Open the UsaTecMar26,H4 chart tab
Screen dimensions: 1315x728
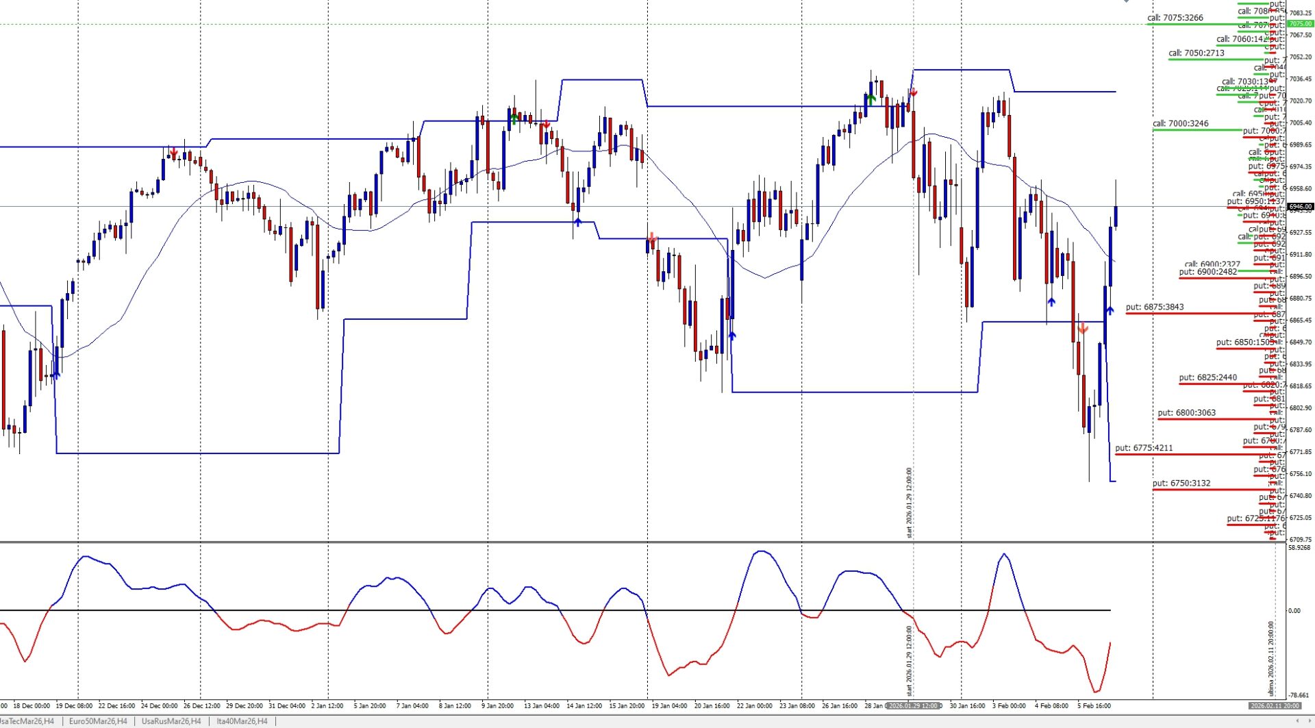[27, 721]
